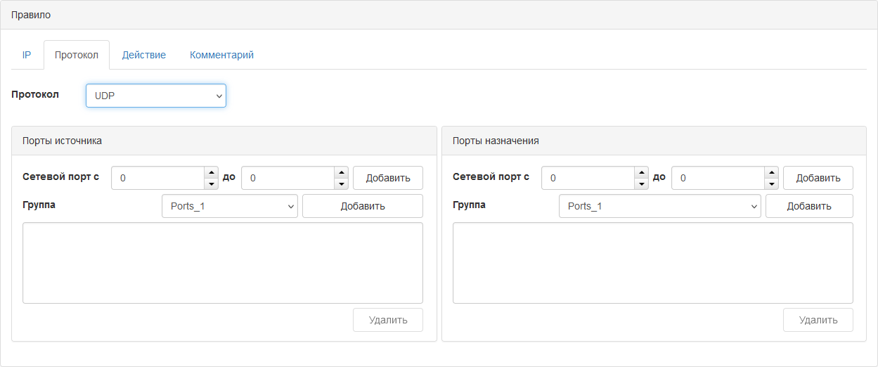Screen dimensions: 878x367
Task: Increase destination port start value with up arrow
Action: [x=641, y=172]
